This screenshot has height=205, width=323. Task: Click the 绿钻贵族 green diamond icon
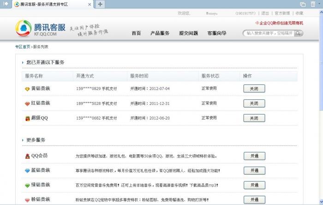click(27, 186)
